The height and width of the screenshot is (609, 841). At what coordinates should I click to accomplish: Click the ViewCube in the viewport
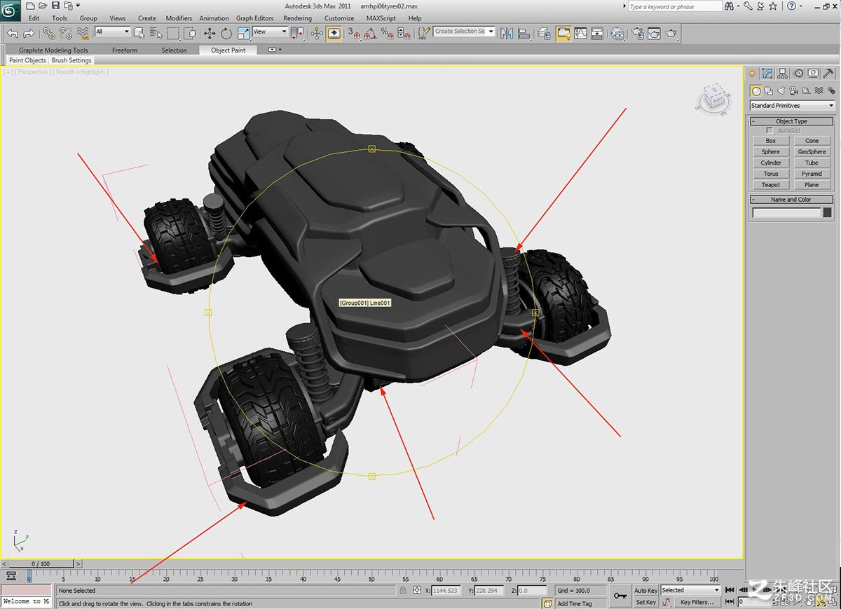[x=714, y=98]
